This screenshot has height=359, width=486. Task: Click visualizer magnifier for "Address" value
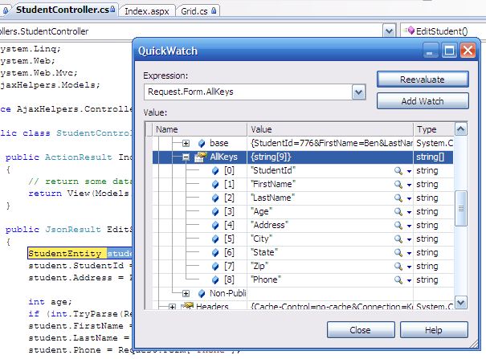tap(398, 225)
